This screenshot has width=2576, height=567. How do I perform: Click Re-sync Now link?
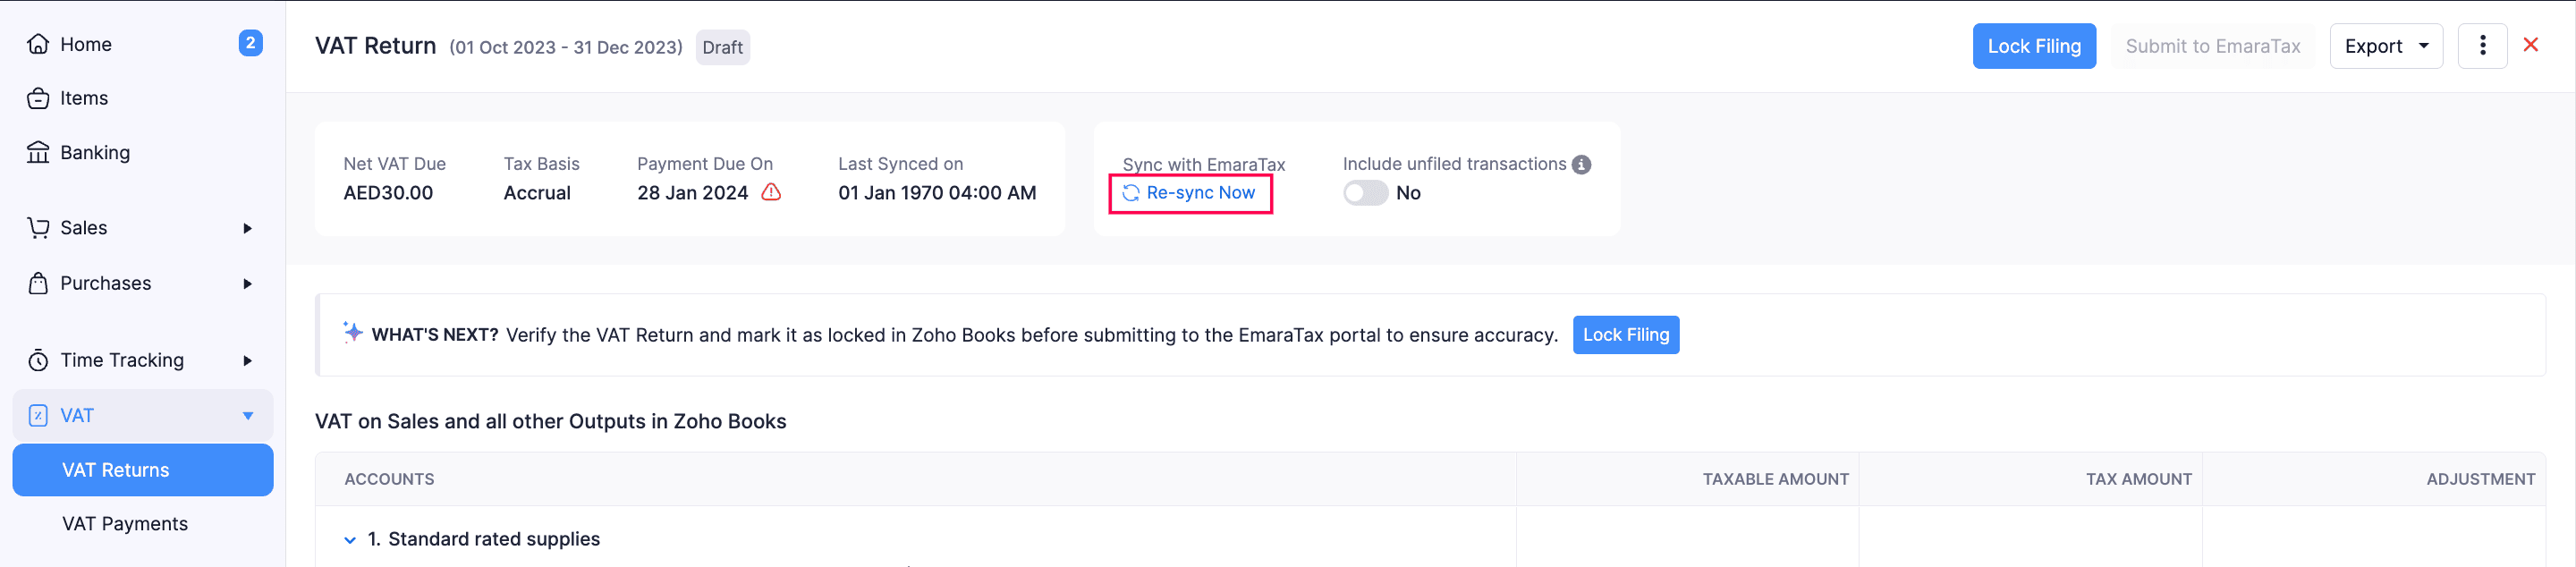[1199, 193]
